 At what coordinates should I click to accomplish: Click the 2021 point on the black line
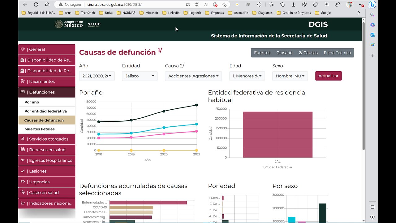(196, 105)
